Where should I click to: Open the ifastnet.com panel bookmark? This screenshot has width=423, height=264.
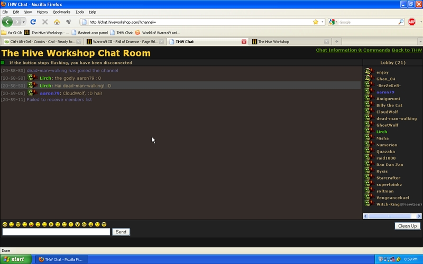(90, 33)
